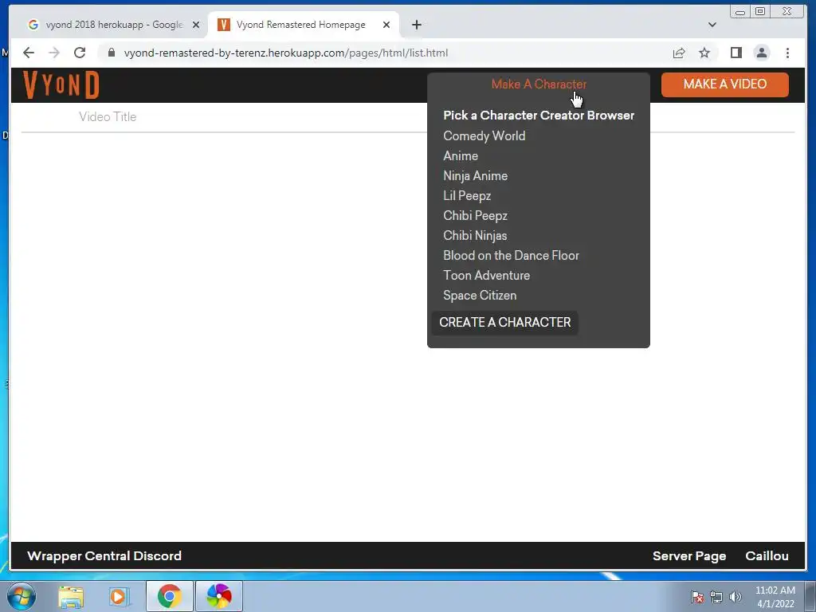Image resolution: width=816 pixels, height=612 pixels.
Task: Click the Vyond logo in header
Action: [x=61, y=84]
